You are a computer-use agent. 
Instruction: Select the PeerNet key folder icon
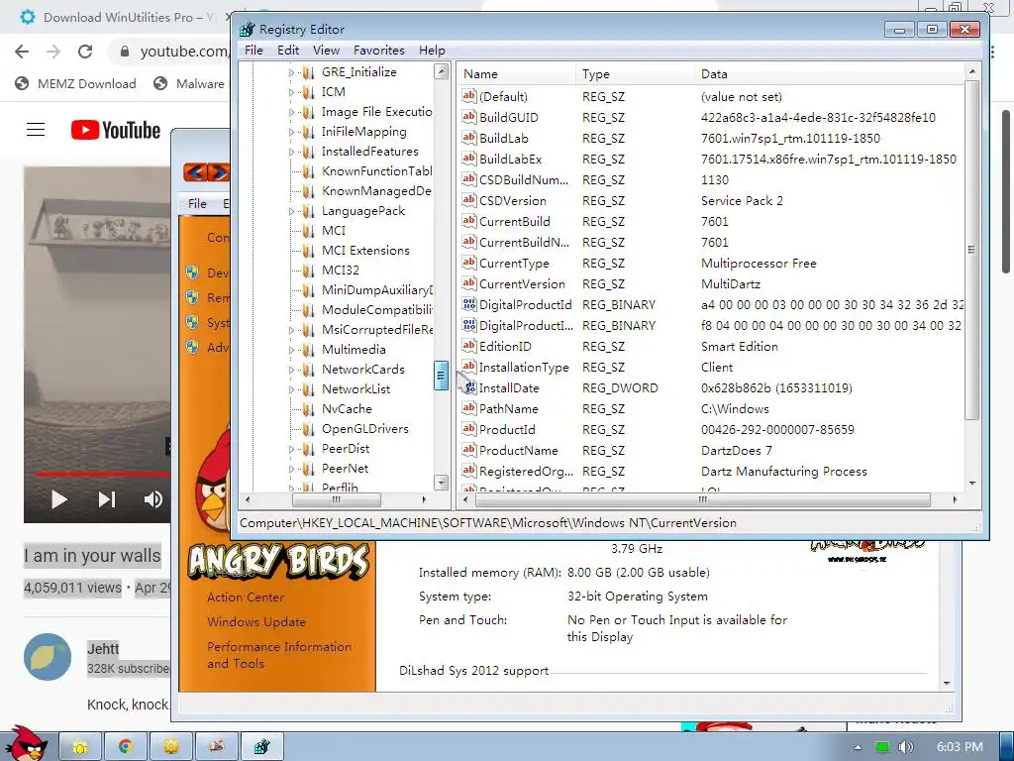tap(309, 469)
